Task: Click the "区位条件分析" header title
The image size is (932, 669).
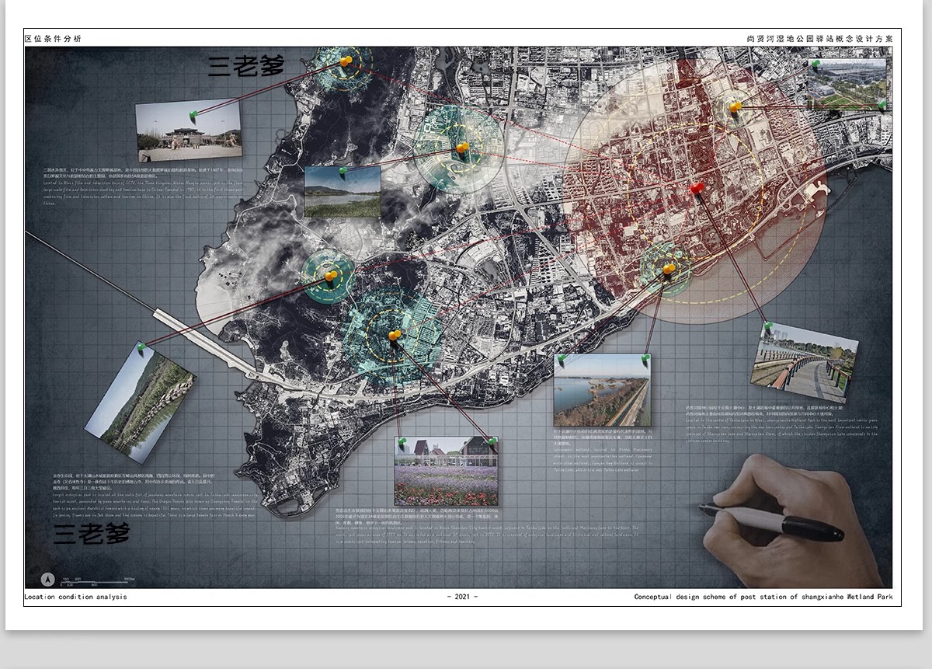Action: (x=53, y=38)
